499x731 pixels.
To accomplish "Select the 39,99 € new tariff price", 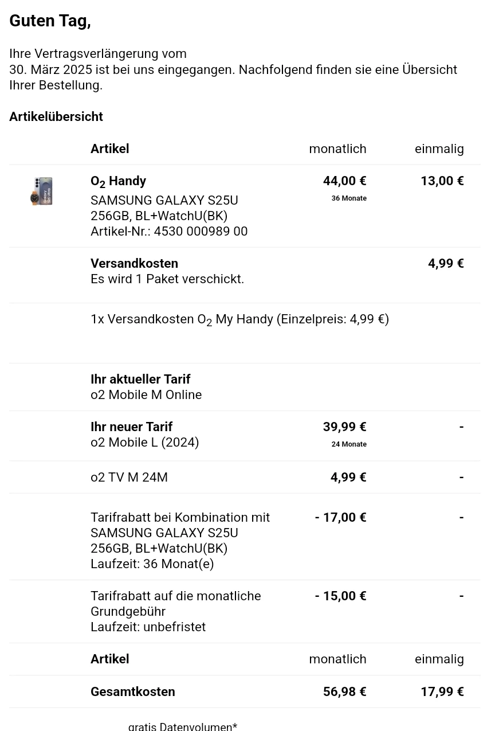I will tap(345, 427).
